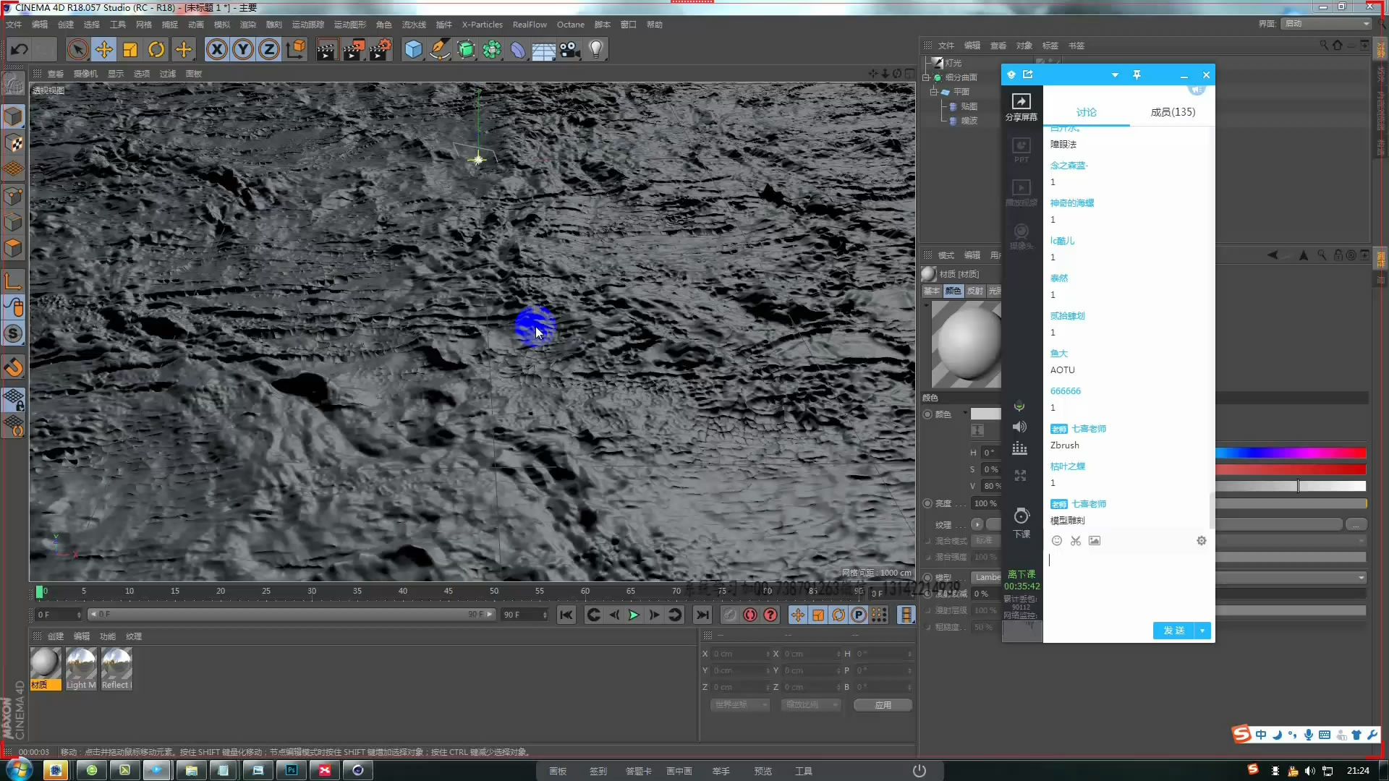Viewport: 1389px width, 781px height.
Task: Open the dropdown arrow beside 发送 button
Action: pyautogui.click(x=1202, y=631)
